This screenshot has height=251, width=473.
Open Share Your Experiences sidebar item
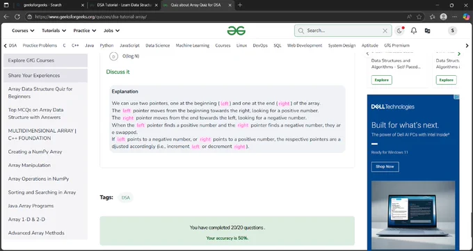click(45, 75)
